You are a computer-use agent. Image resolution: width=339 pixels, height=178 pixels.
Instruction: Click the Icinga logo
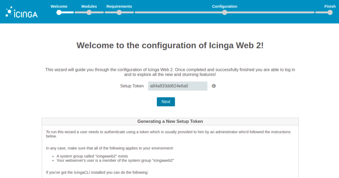tap(22, 12)
